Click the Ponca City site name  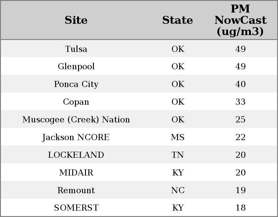76,84
